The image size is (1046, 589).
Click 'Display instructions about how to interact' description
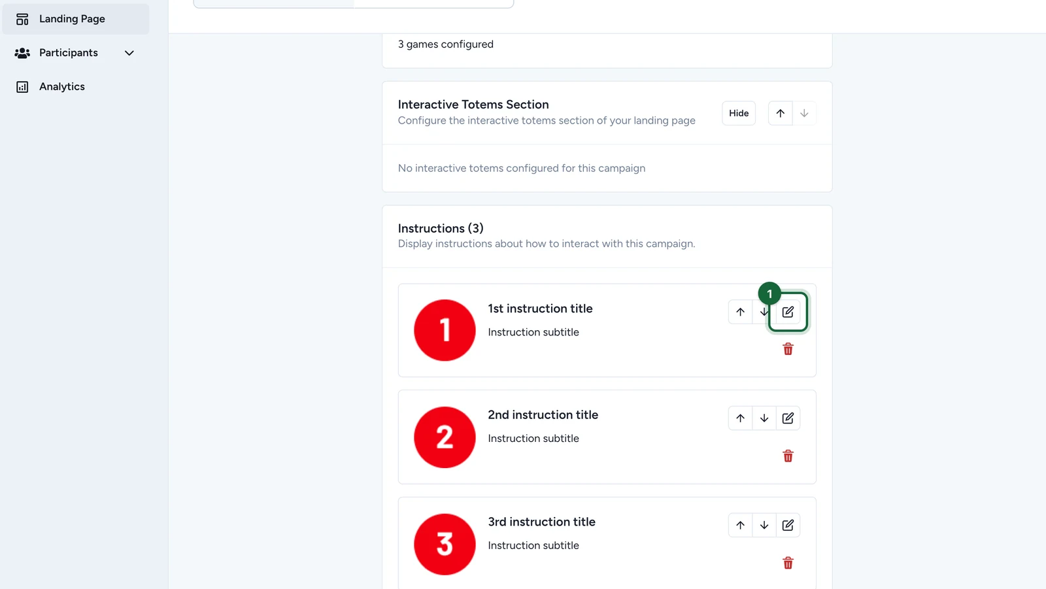coord(547,244)
